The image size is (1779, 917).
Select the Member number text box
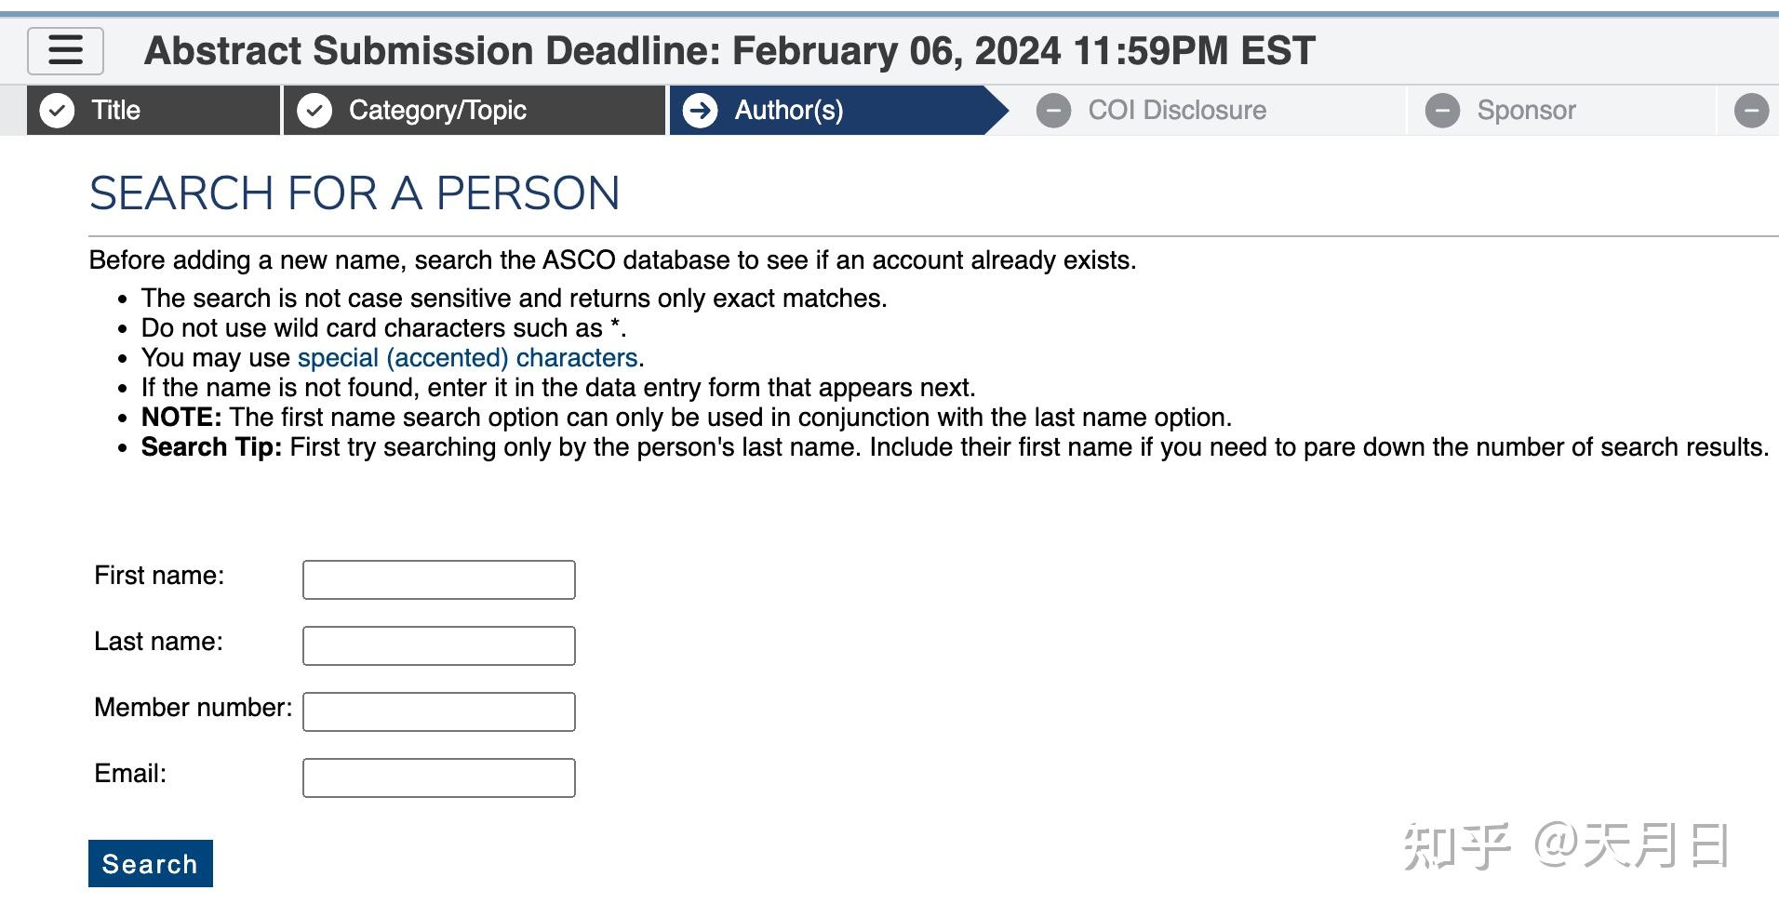(x=439, y=711)
